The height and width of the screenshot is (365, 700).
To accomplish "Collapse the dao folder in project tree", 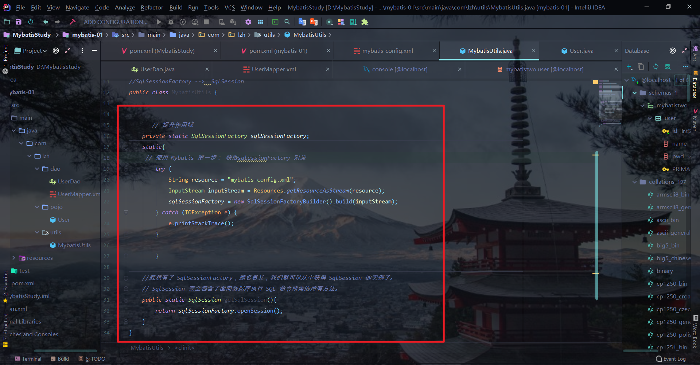I will point(37,169).
